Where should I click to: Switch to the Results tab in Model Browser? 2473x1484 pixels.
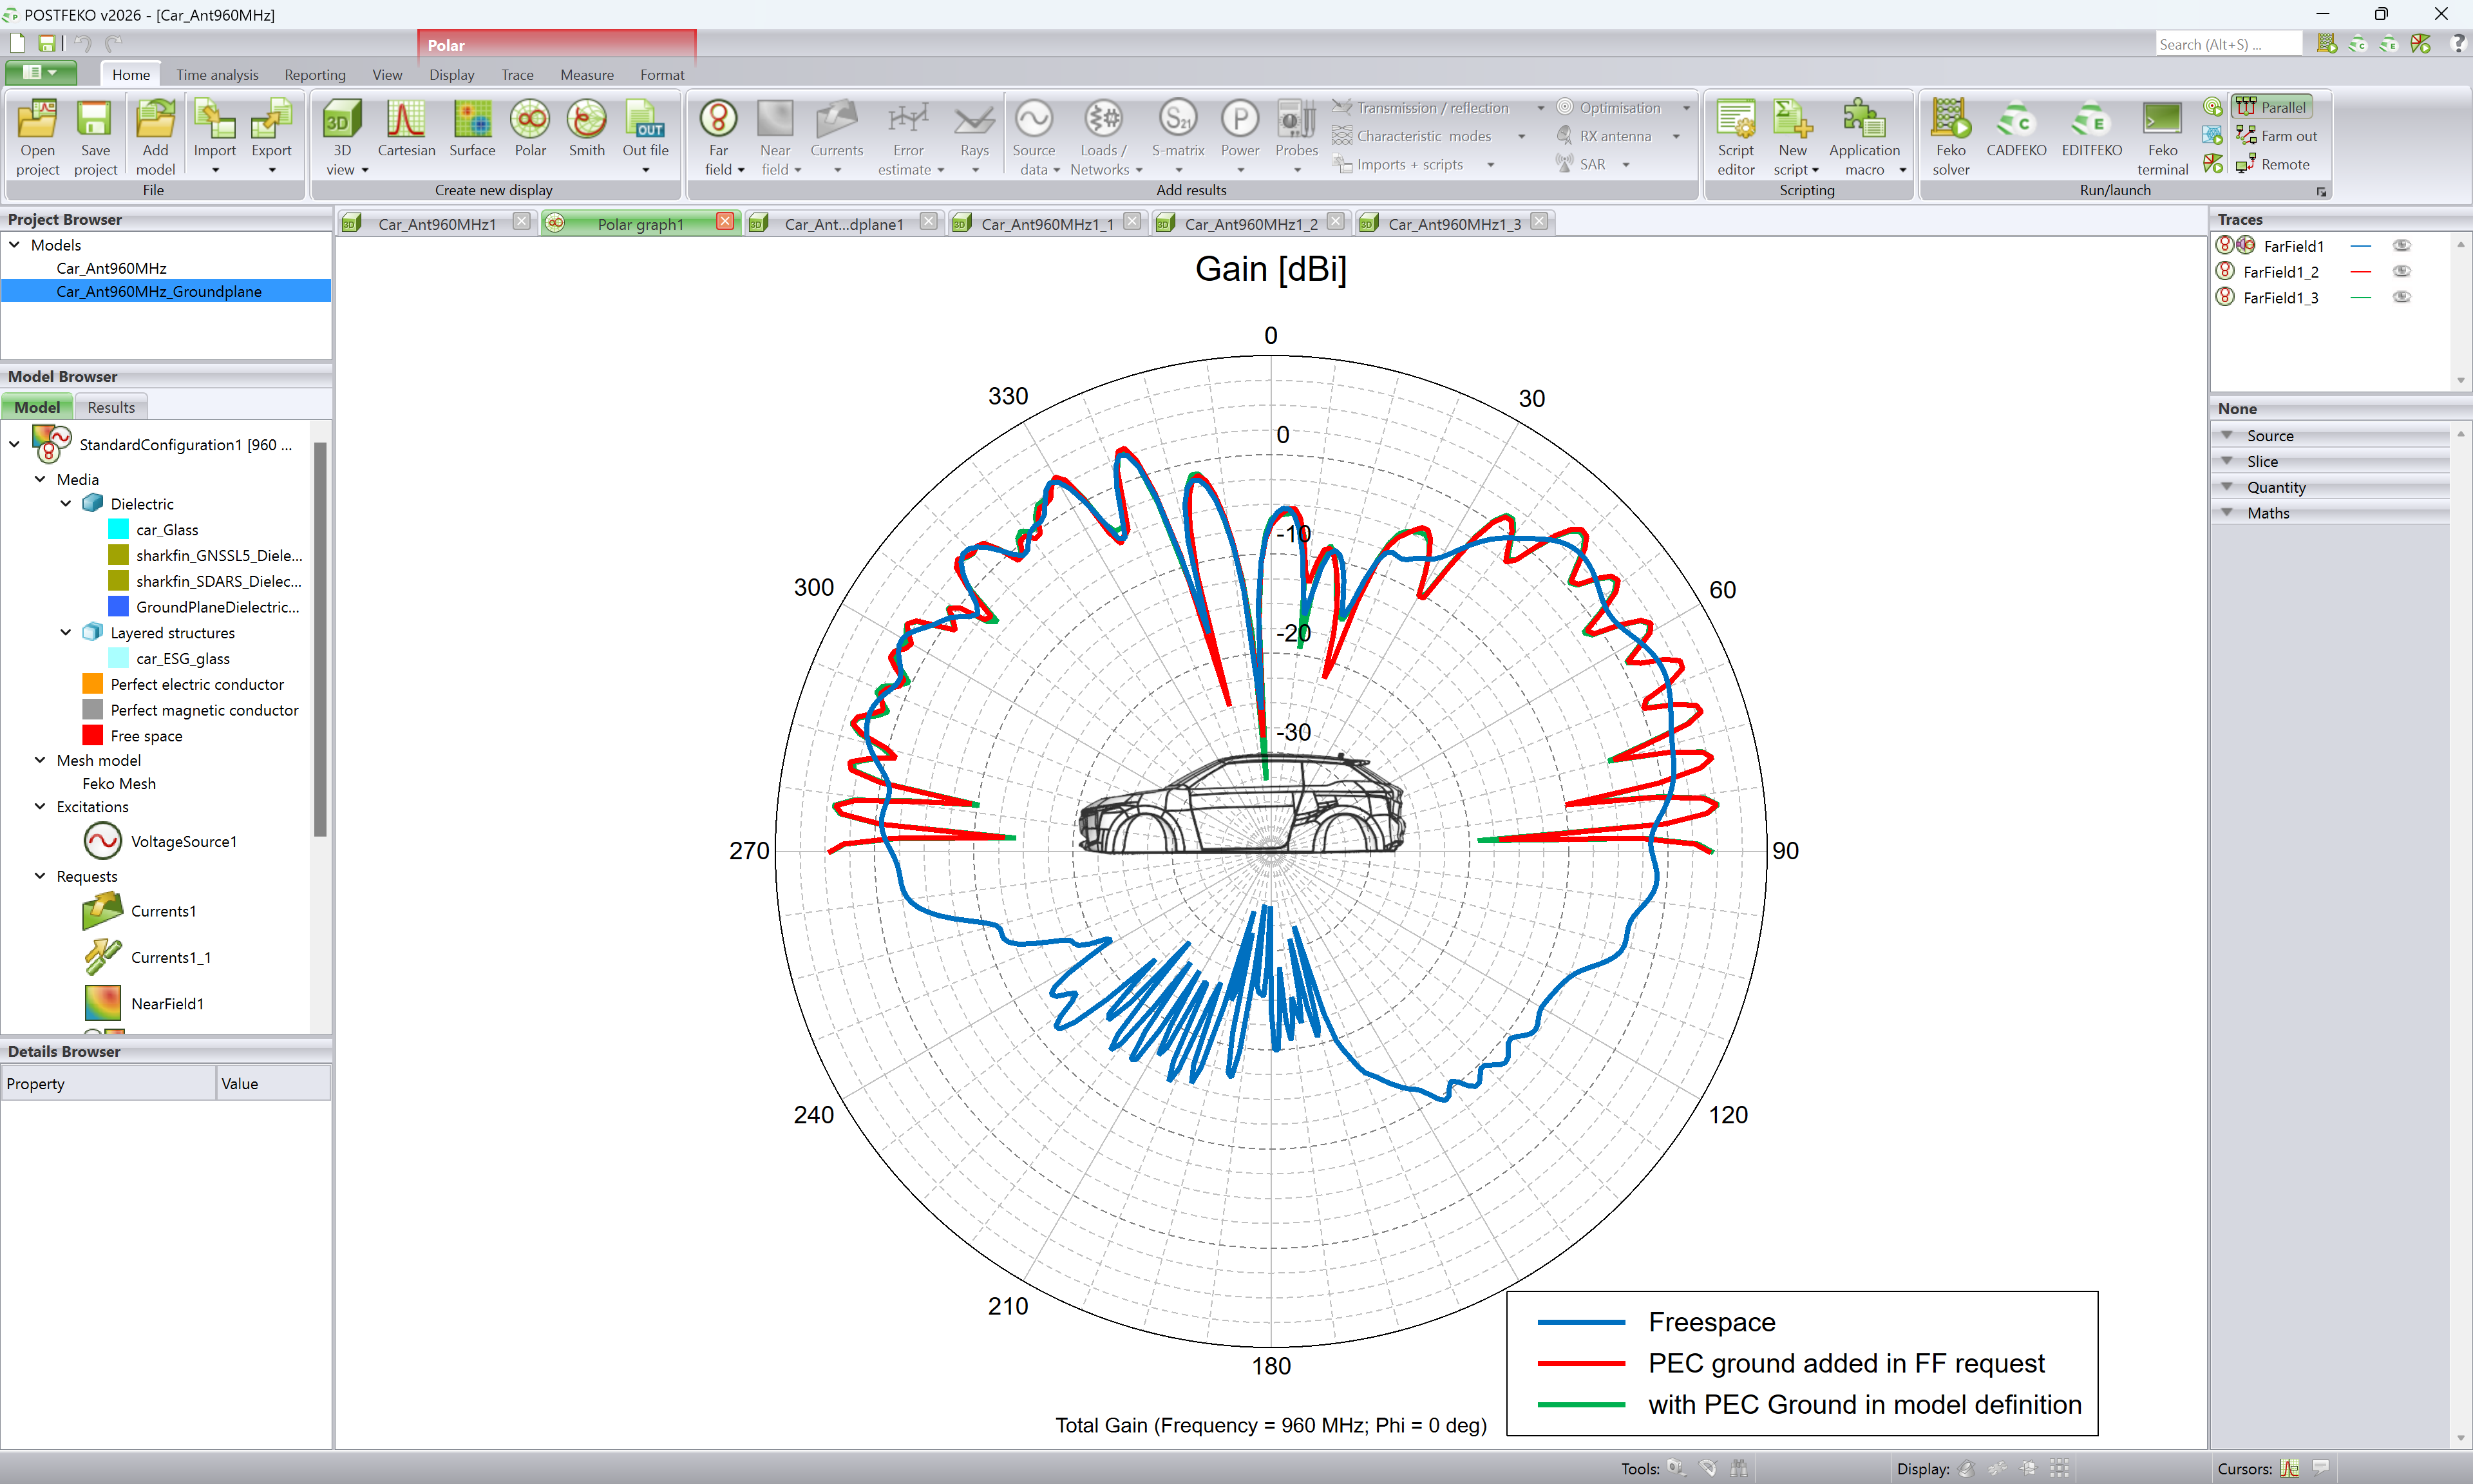point(111,407)
